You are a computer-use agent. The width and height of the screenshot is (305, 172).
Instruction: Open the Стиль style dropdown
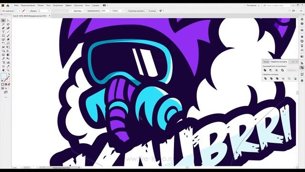click(123, 11)
